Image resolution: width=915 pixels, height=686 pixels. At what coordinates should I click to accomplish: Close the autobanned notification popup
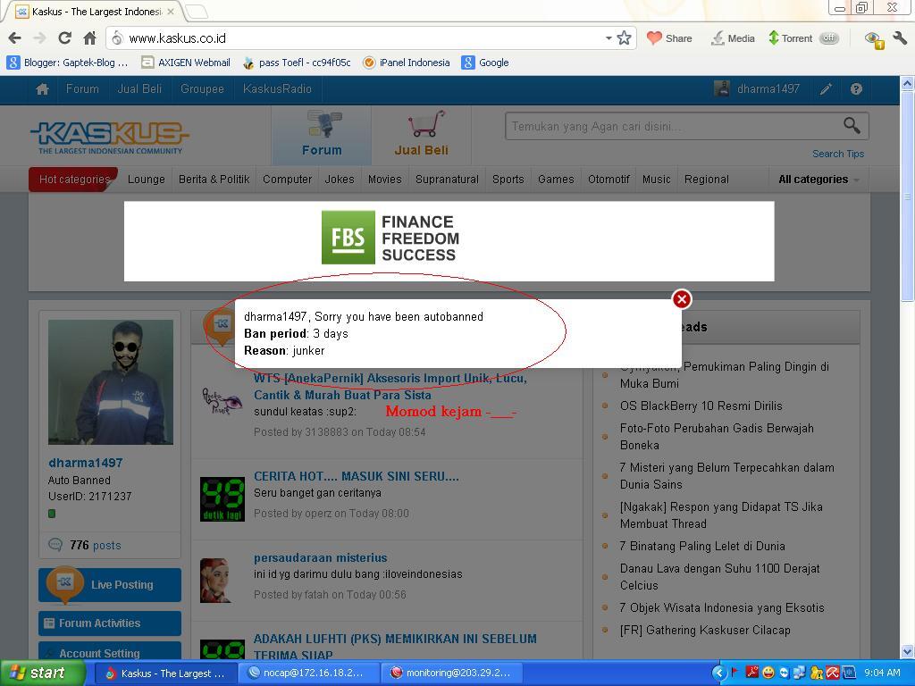click(682, 299)
